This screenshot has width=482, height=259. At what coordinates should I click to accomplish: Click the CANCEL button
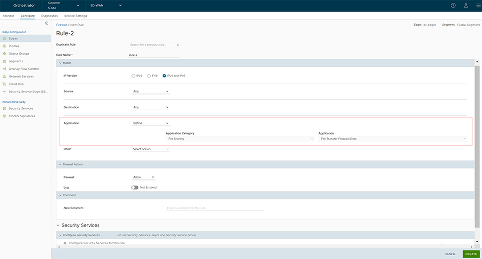coord(450,254)
